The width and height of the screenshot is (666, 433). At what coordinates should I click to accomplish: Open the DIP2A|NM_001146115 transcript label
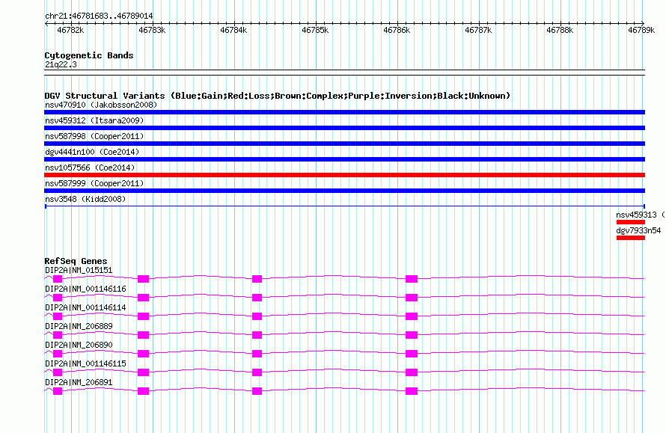click(x=85, y=363)
